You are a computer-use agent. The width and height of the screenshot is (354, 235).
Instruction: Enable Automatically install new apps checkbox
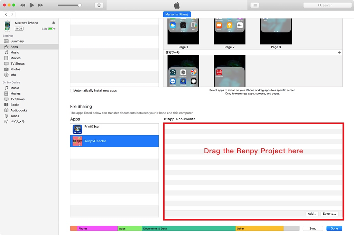point(72,90)
